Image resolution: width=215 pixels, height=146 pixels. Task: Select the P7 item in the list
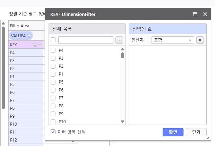61,98
